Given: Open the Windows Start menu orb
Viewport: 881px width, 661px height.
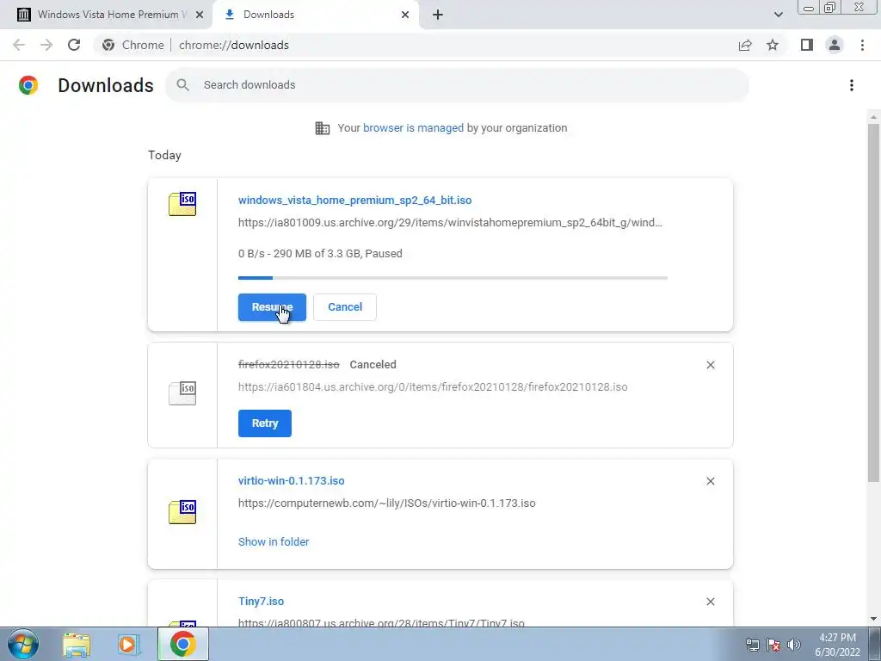Looking at the screenshot, I should tap(22, 644).
